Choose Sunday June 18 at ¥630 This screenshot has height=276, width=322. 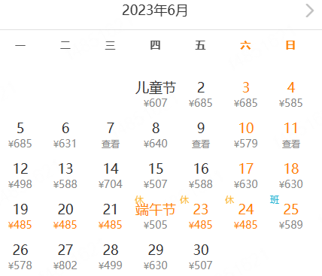coord(291,176)
